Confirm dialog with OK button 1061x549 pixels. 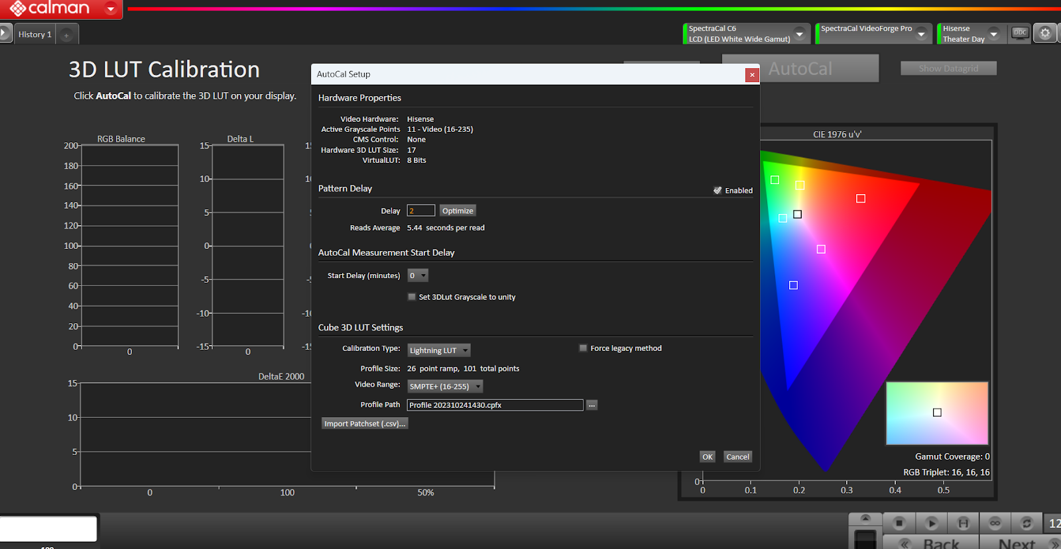pyautogui.click(x=708, y=457)
